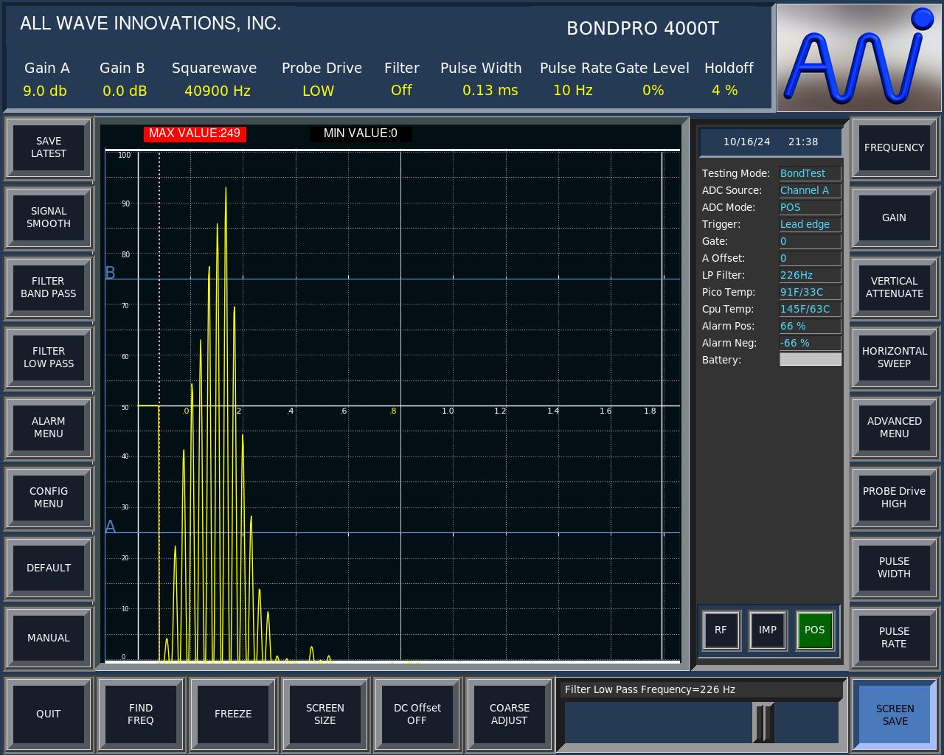
Task: Freeze the waveform display
Action: point(233,714)
